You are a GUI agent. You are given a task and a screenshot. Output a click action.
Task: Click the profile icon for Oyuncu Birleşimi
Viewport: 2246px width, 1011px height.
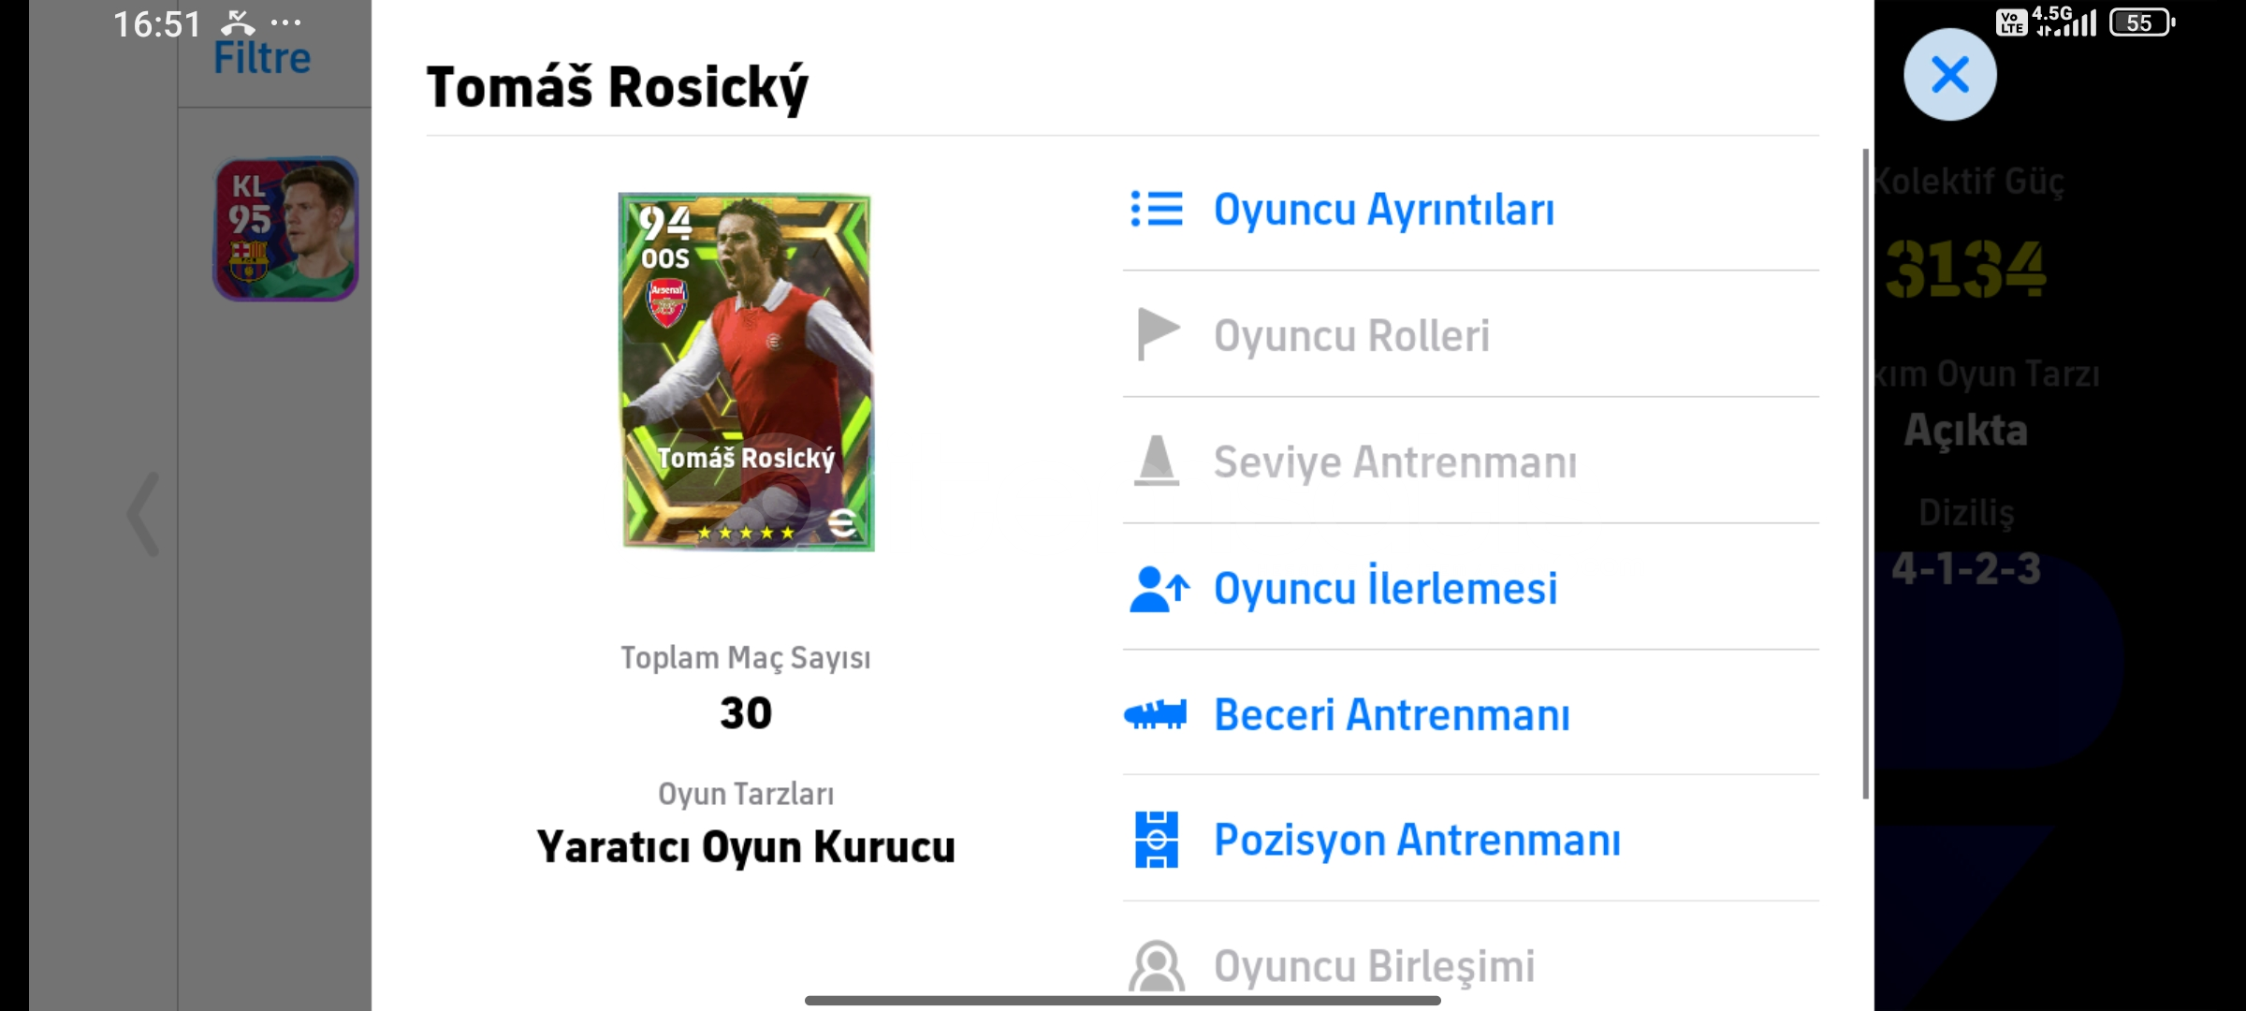[x=1157, y=966]
